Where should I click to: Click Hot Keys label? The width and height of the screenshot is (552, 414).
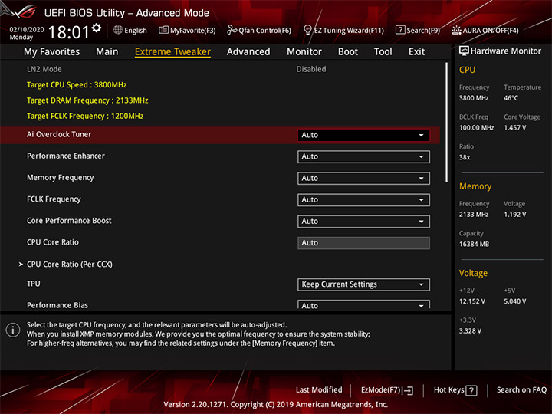coord(449,390)
